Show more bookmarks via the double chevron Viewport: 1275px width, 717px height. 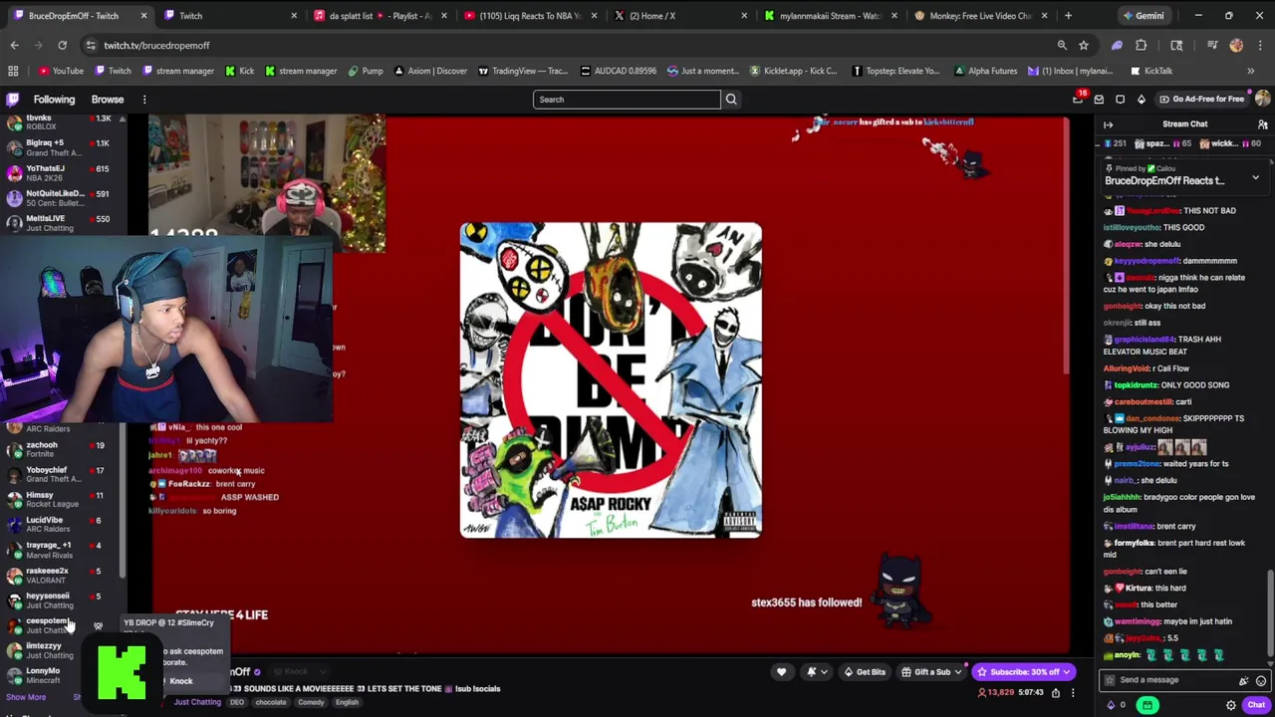point(1250,71)
